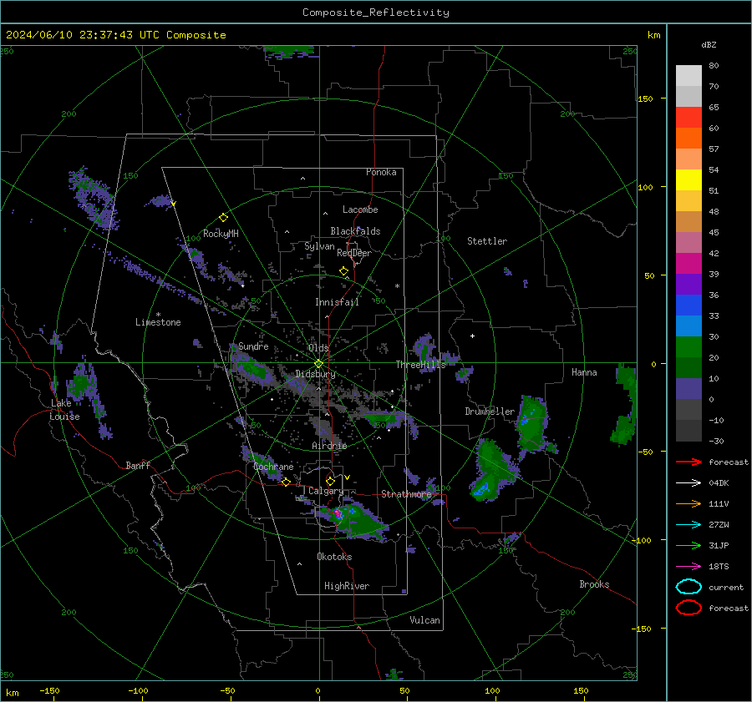The width and height of the screenshot is (752, 702).
Task: Click the Airdrie city label
Action: click(329, 446)
